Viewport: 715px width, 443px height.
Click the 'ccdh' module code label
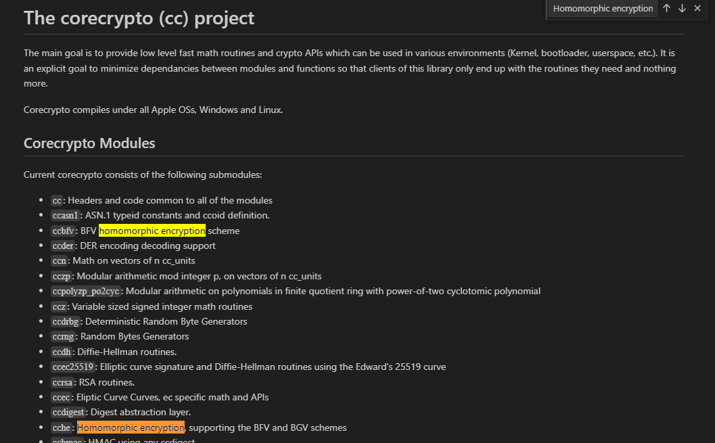point(62,352)
